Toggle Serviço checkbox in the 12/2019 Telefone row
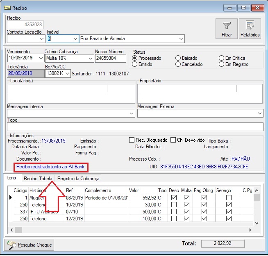268x256 pixels. 229,219
